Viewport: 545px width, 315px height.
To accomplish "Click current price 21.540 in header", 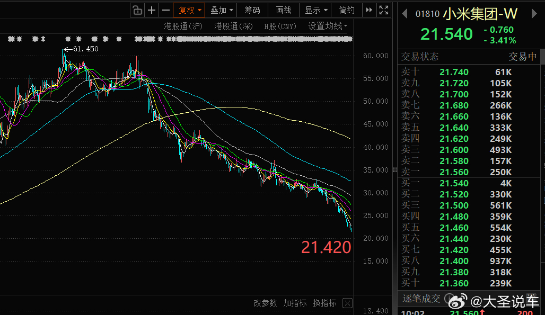I will click(446, 34).
